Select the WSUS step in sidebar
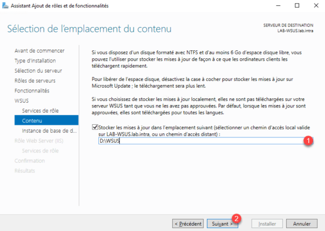325x231 pixels. pos(21,101)
